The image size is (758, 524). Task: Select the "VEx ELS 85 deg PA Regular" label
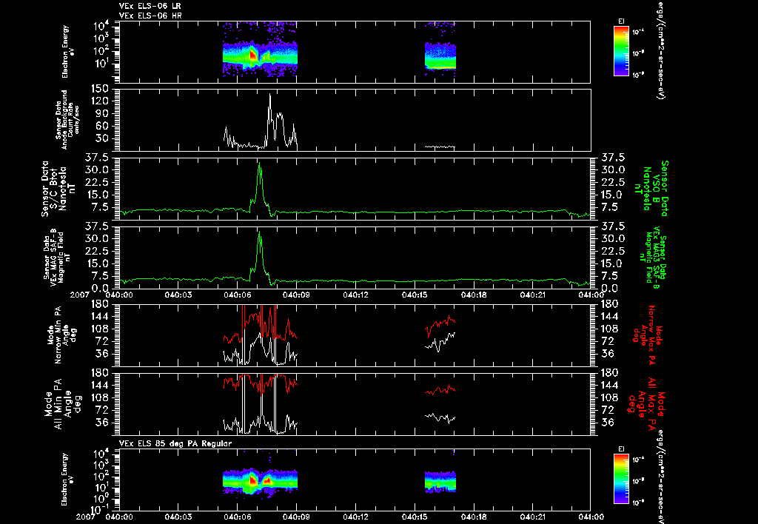(175, 444)
